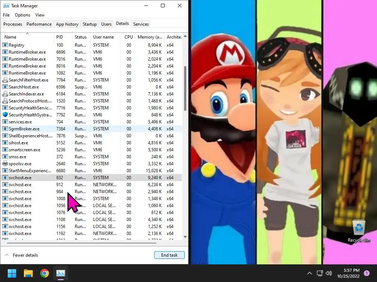
Task: Open the View menu
Action: [x=40, y=15]
